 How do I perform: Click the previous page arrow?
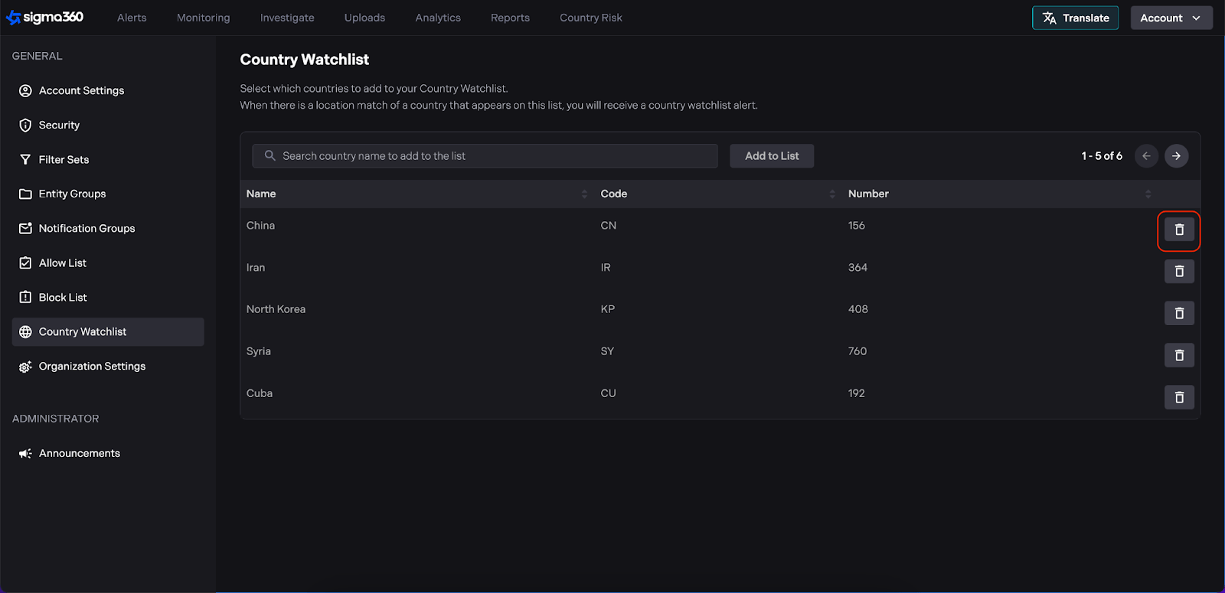click(x=1146, y=156)
